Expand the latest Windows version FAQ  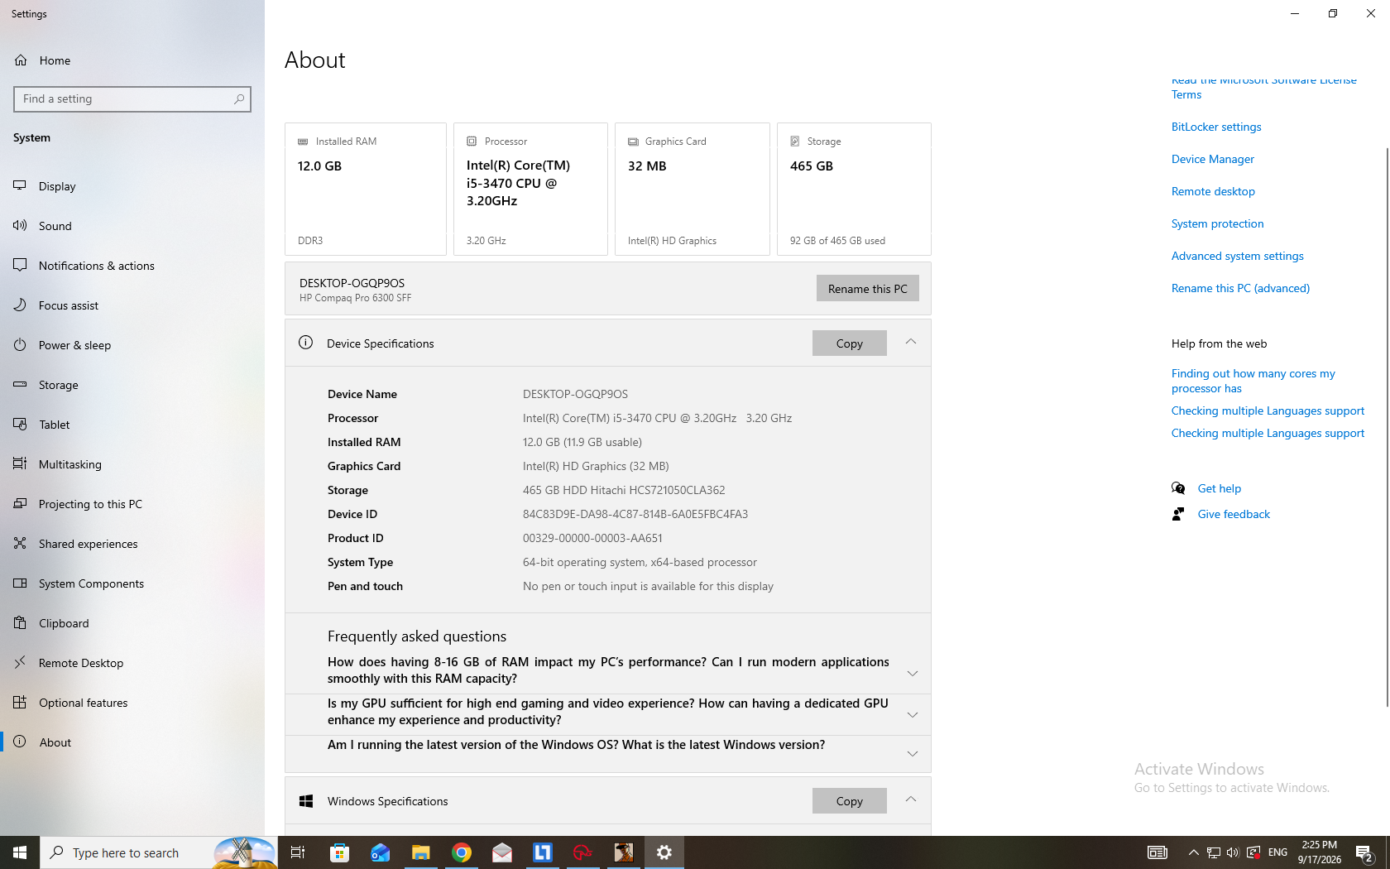[913, 754]
